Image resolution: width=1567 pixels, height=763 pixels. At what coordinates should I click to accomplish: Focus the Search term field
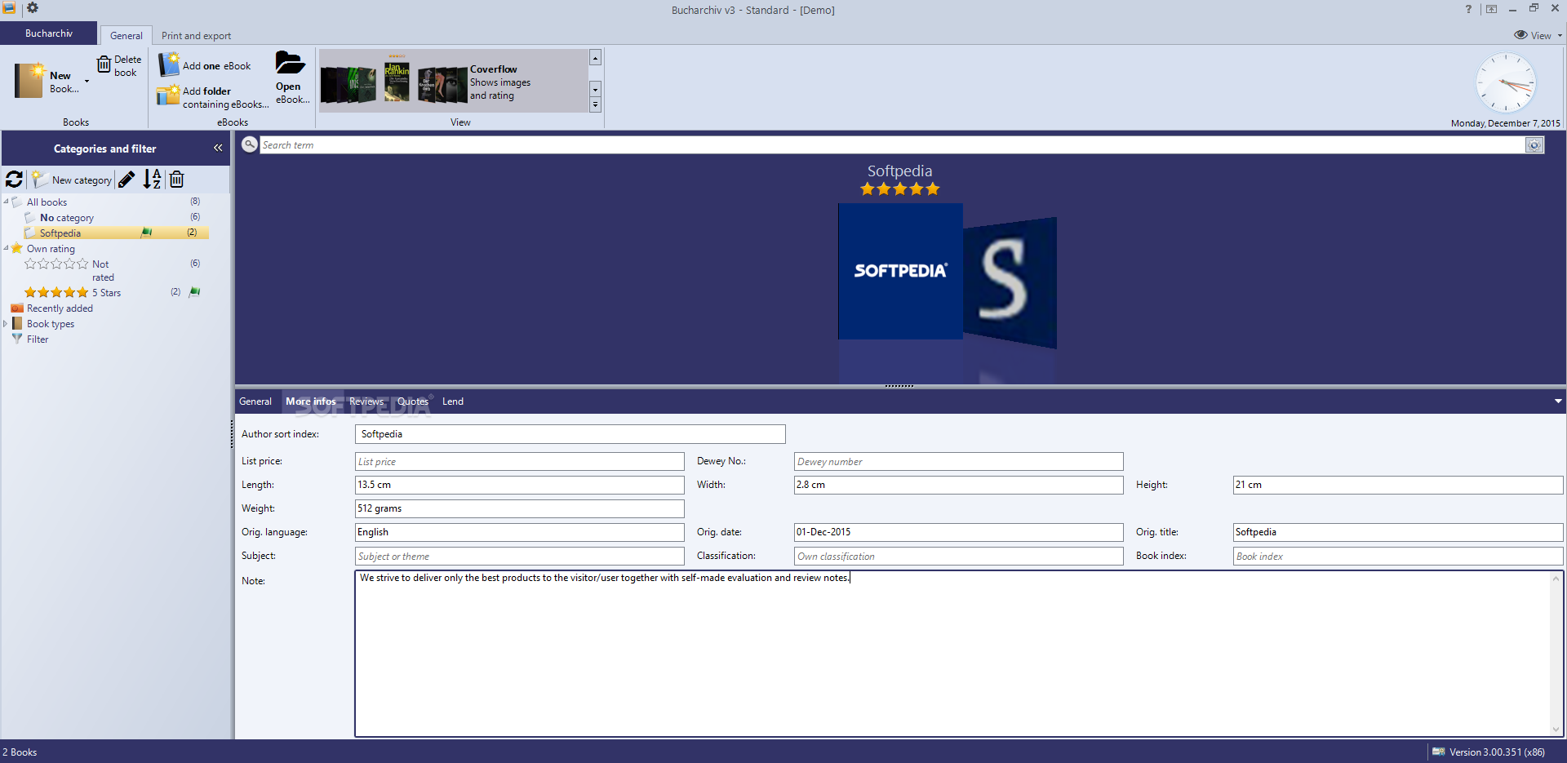(892, 144)
